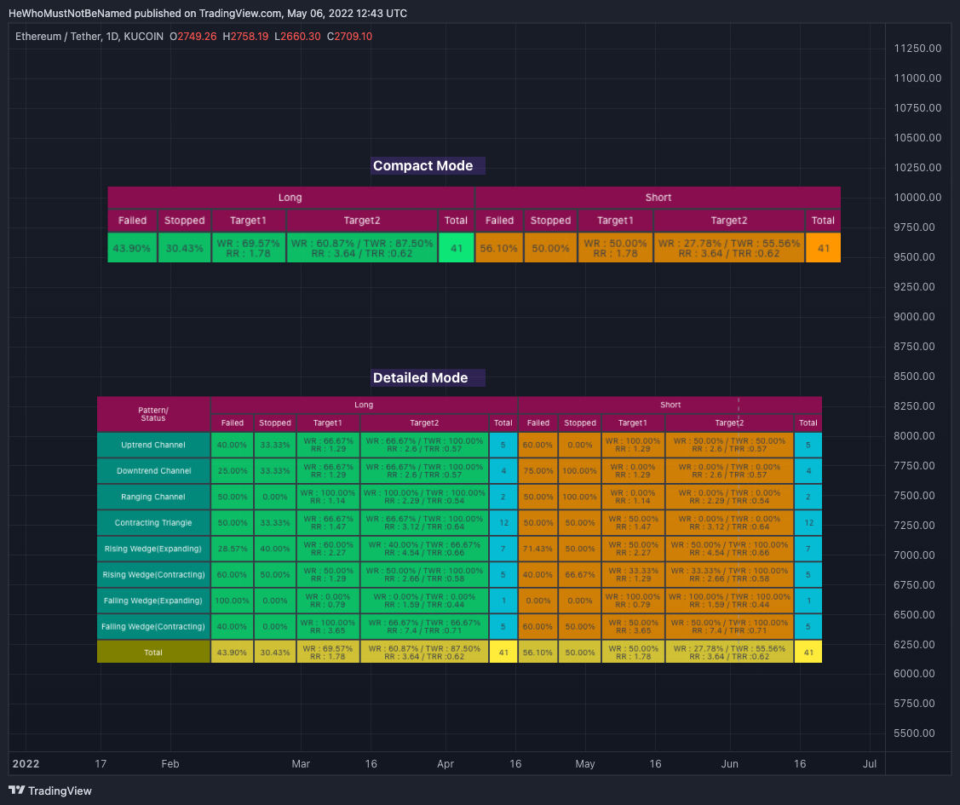960x805 pixels.
Task: Click the 8000.00 price axis label
Action: (x=914, y=436)
